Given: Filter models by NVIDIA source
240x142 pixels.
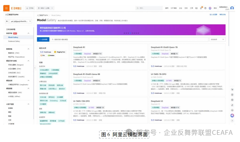Looking at the screenshot, I should point(51,55).
